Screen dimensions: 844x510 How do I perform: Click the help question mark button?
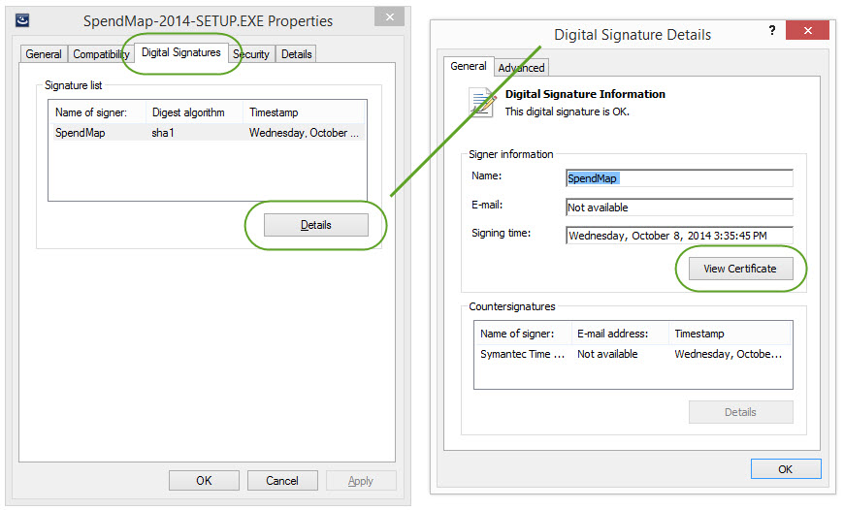pos(772,32)
